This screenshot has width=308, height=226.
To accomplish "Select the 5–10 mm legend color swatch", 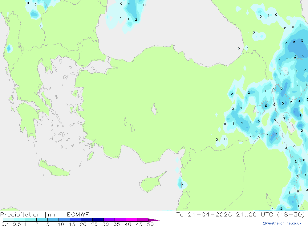I will click(53, 220).
